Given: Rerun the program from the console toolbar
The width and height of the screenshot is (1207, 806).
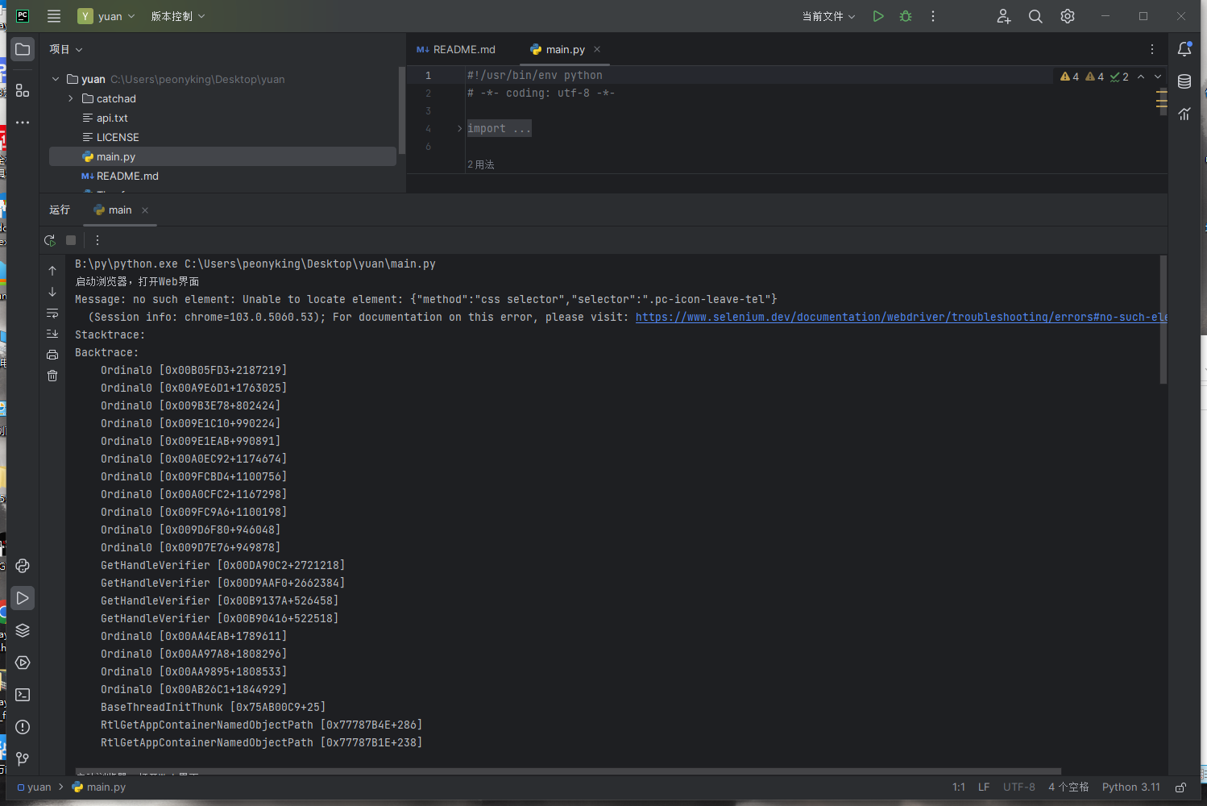Looking at the screenshot, I should tap(49, 239).
